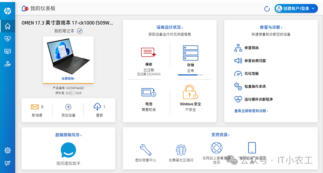323x173 pixels.
Task: Click the OMEN laptop thumbnail image
Action: click(68, 56)
